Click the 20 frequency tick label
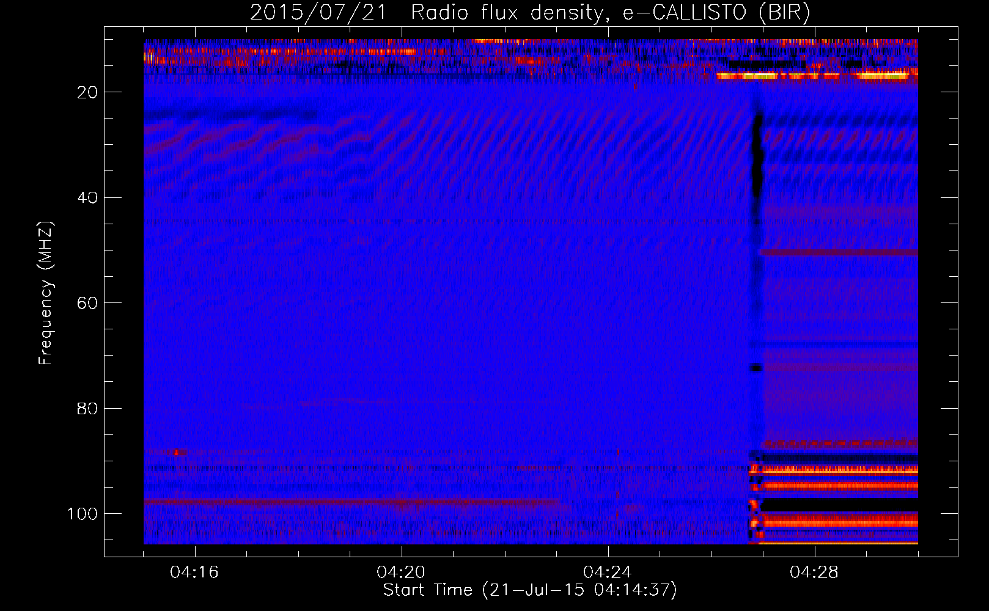This screenshot has height=611, width=989. (x=88, y=92)
